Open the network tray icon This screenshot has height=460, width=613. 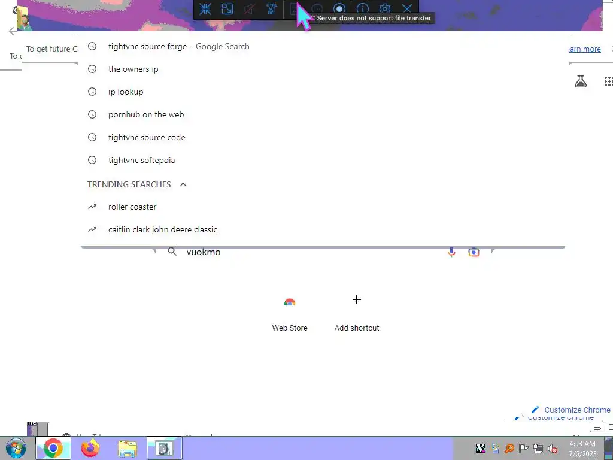[x=538, y=448]
